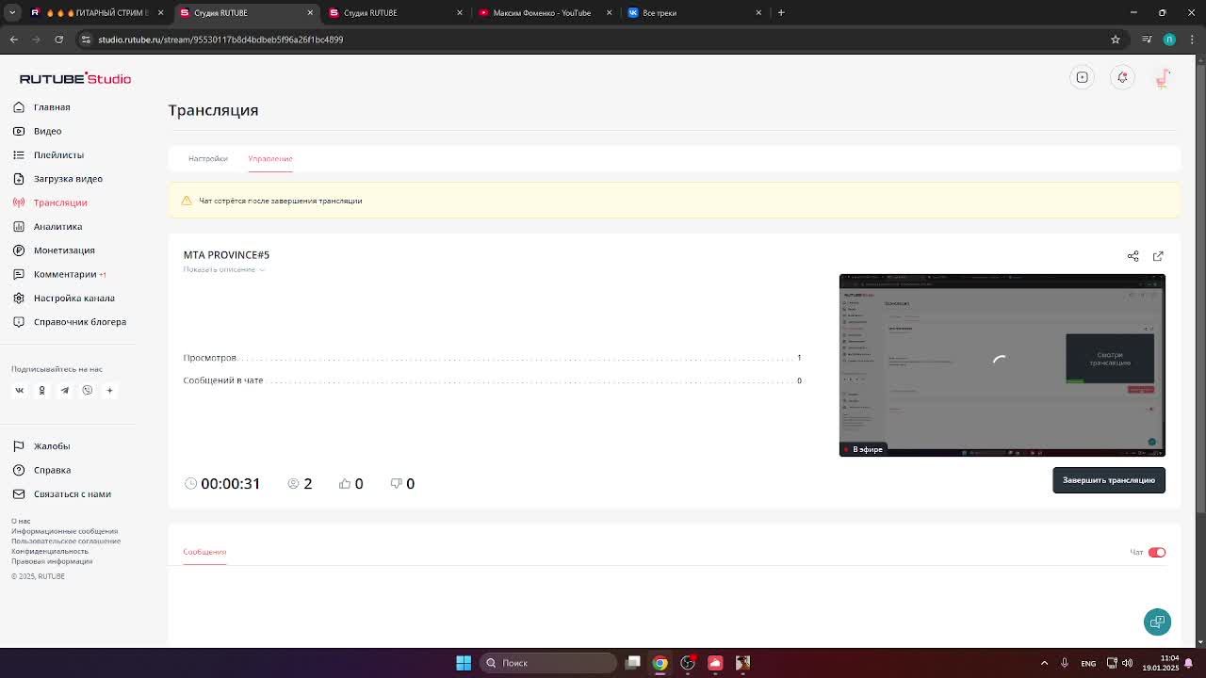
Task: Open stream in new window icon
Action: (1158, 256)
